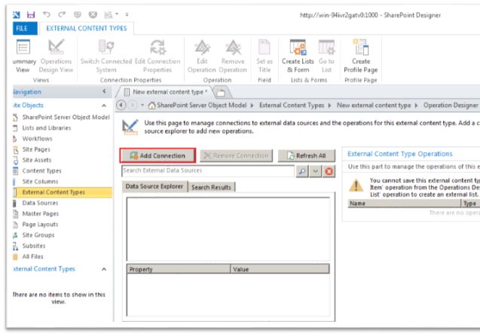
Task: Collapse External Content Types navigation section
Action: pyautogui.click(x=104, y=269)
